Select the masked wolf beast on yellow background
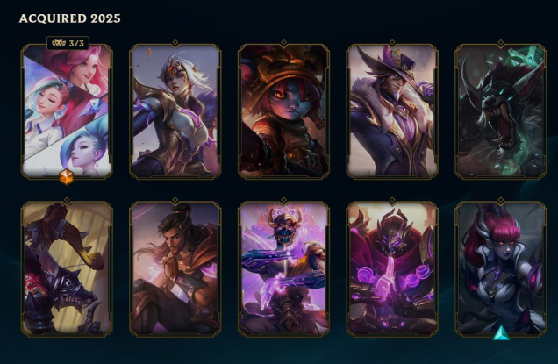Screen dimensions: 558x364 67,269
